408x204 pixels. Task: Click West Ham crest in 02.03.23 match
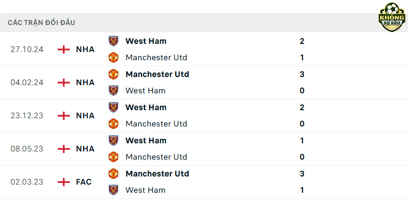(113, 190)
